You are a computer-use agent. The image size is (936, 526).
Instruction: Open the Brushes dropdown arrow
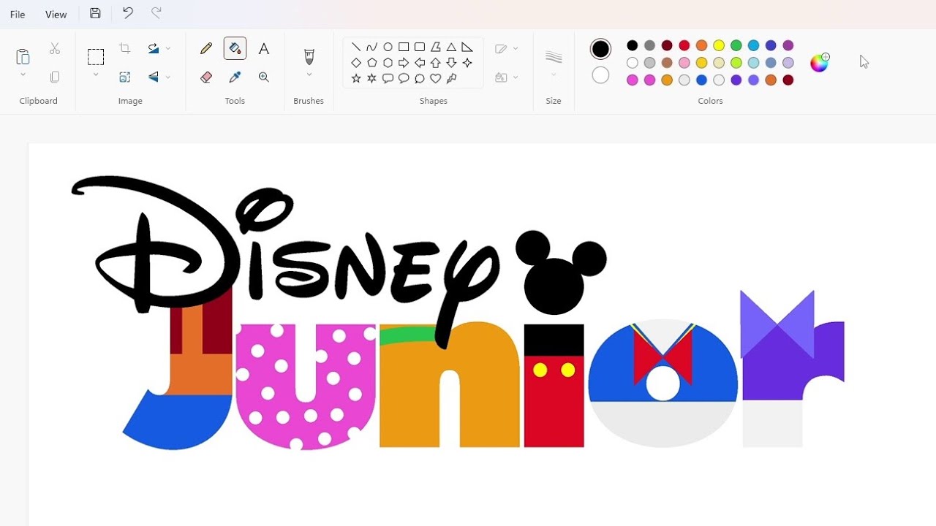click(x=309, y=75)
